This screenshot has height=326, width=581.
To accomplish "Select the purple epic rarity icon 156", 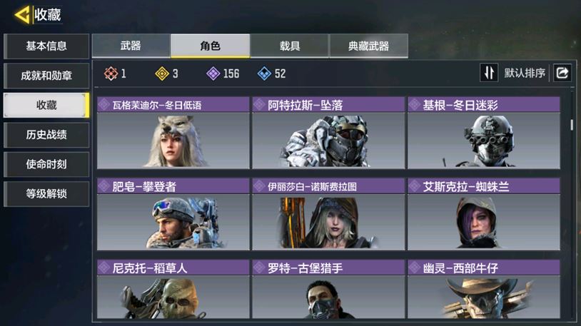I will click(x=213, y=73).
